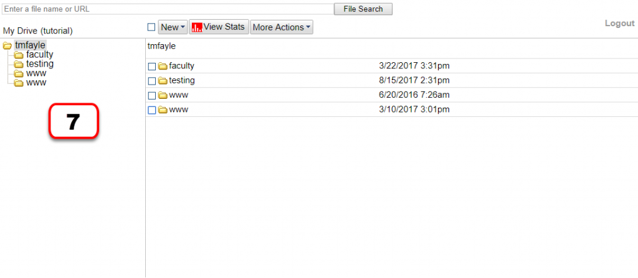Viewport: 638px width, 278px height.
Task: Expand the More Actions dropdown
Action: (282, 27)
